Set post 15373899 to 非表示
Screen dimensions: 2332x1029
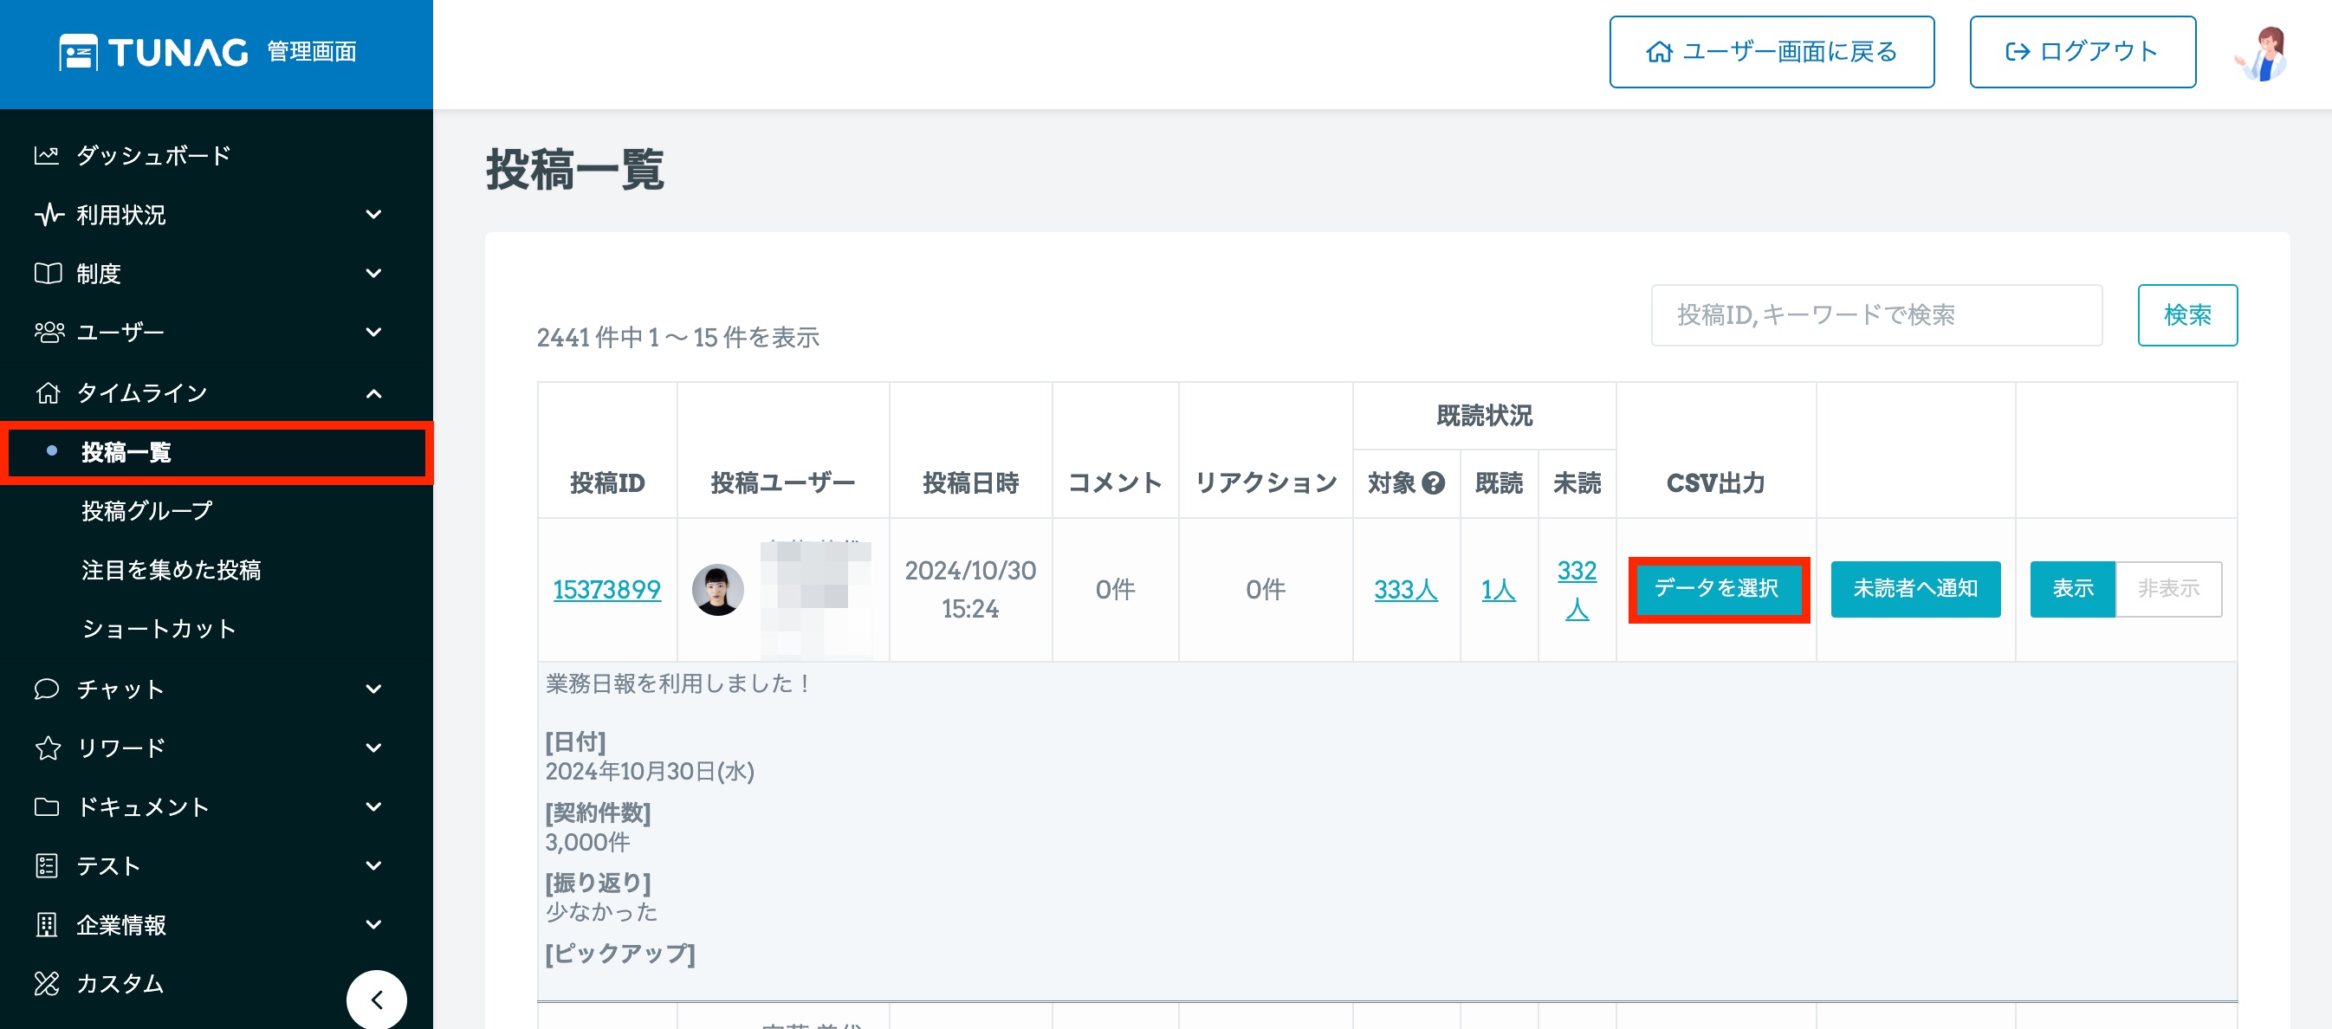2168,589
